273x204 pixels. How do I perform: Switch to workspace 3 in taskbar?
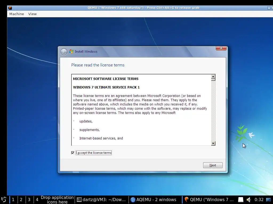pyautogui.click(x=29, y=200)
